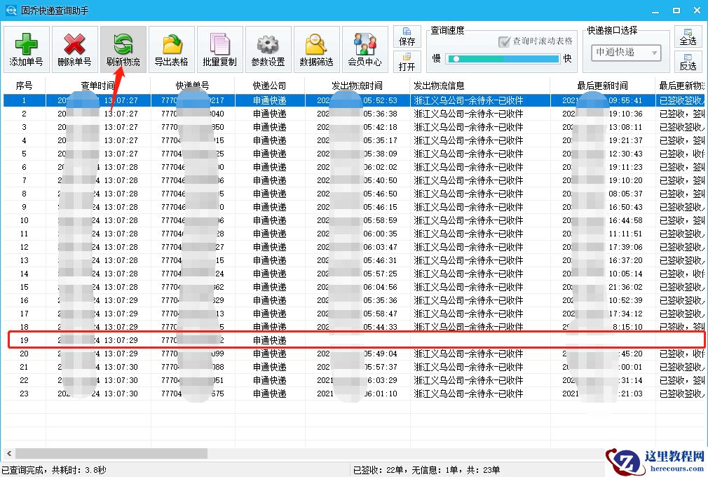Image resolution: width=708 pixels, height=477 pixels.
Task: Open the 参数设置 parameter settings
Action: 267,48
